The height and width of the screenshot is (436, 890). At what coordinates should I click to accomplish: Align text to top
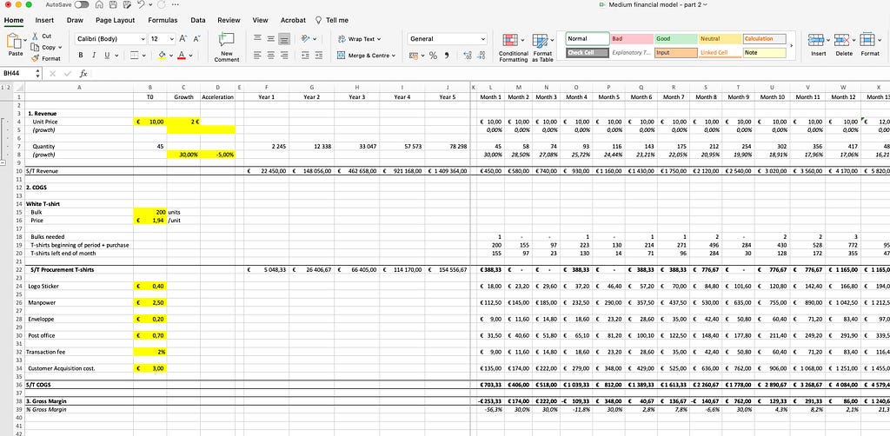click(x=257, y=38)
